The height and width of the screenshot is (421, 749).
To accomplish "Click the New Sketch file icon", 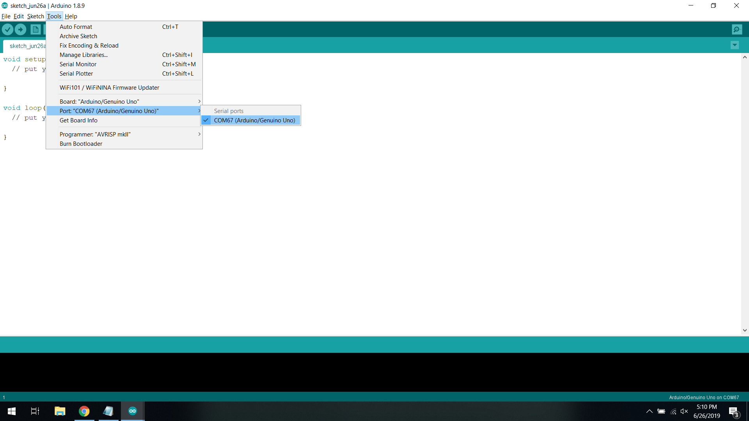I will (35, 29).
